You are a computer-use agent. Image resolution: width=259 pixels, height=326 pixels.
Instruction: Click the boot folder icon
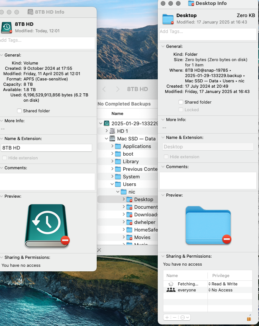click(x=118, y=154)
